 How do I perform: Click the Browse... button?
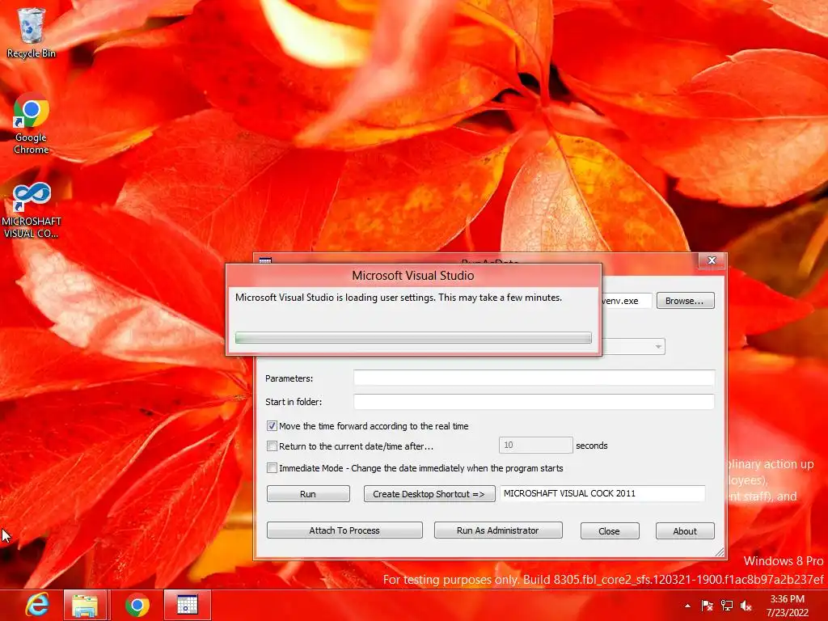[x=685, y=301]
